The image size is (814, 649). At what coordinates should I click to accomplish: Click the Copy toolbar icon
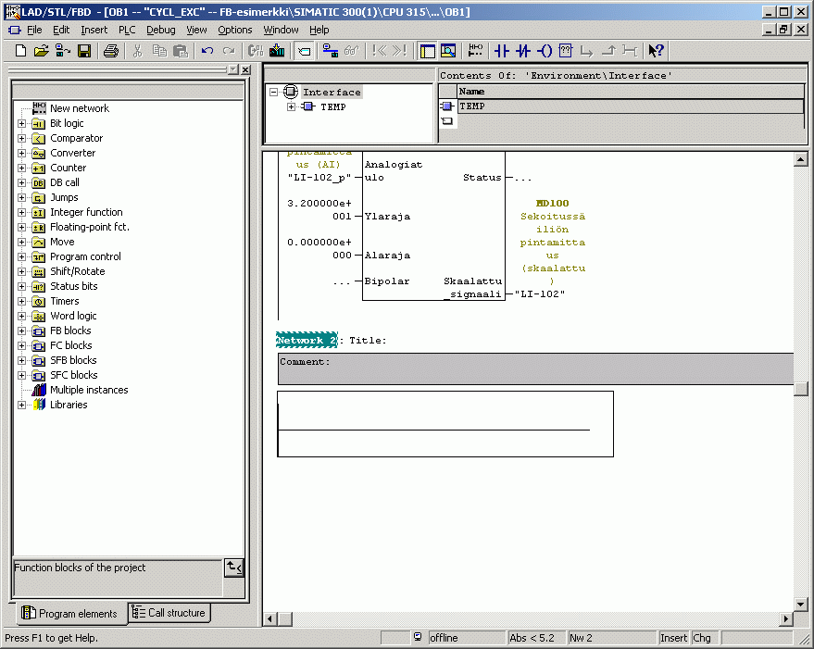(159, 51)
